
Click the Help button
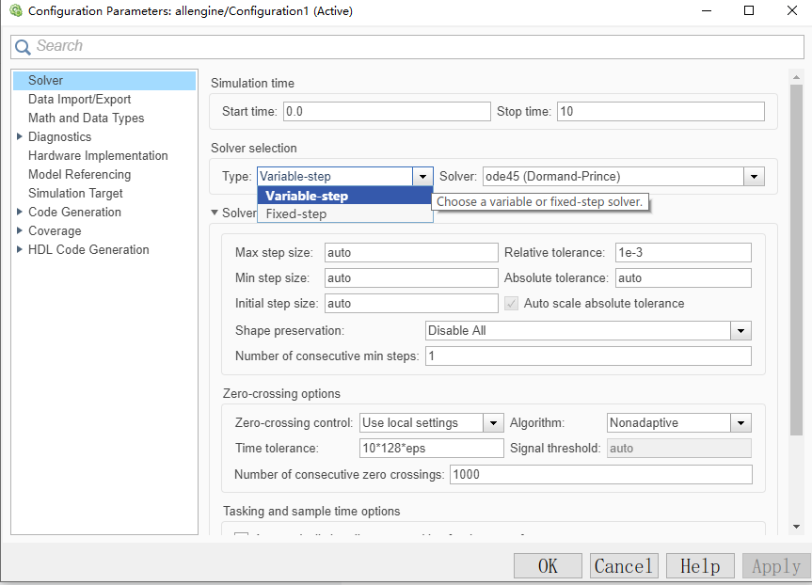click(699, 565)
